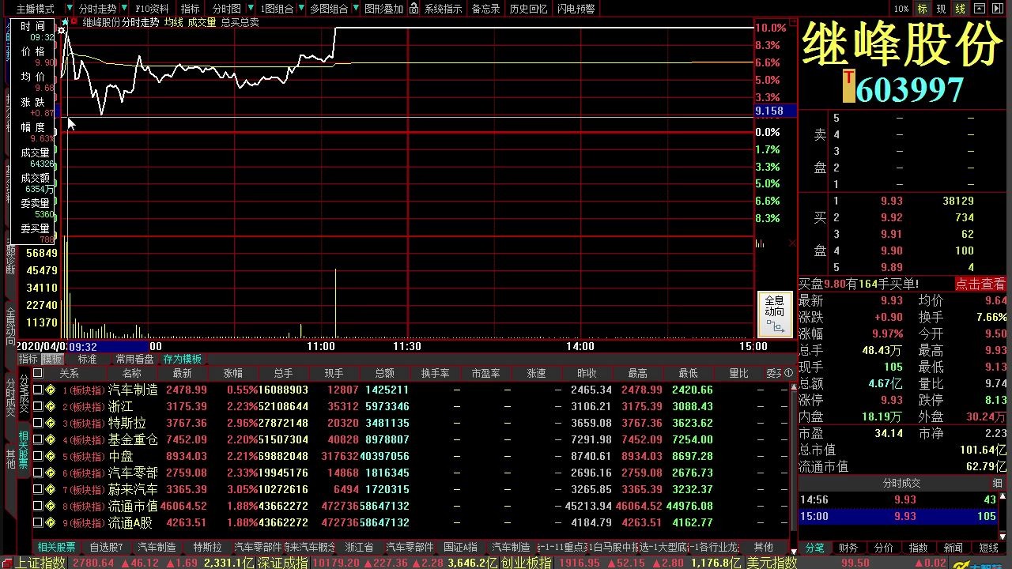Image resolution: width=1012 pixels, height=569 pixels.
Task: Switch to the 分价 tab at bottom right
Action: tap(883, 548)
